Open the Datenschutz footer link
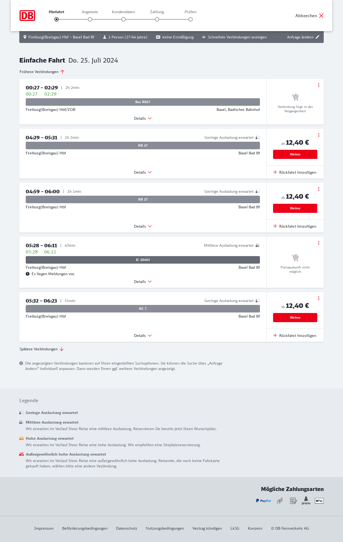 tap(126, 528)
